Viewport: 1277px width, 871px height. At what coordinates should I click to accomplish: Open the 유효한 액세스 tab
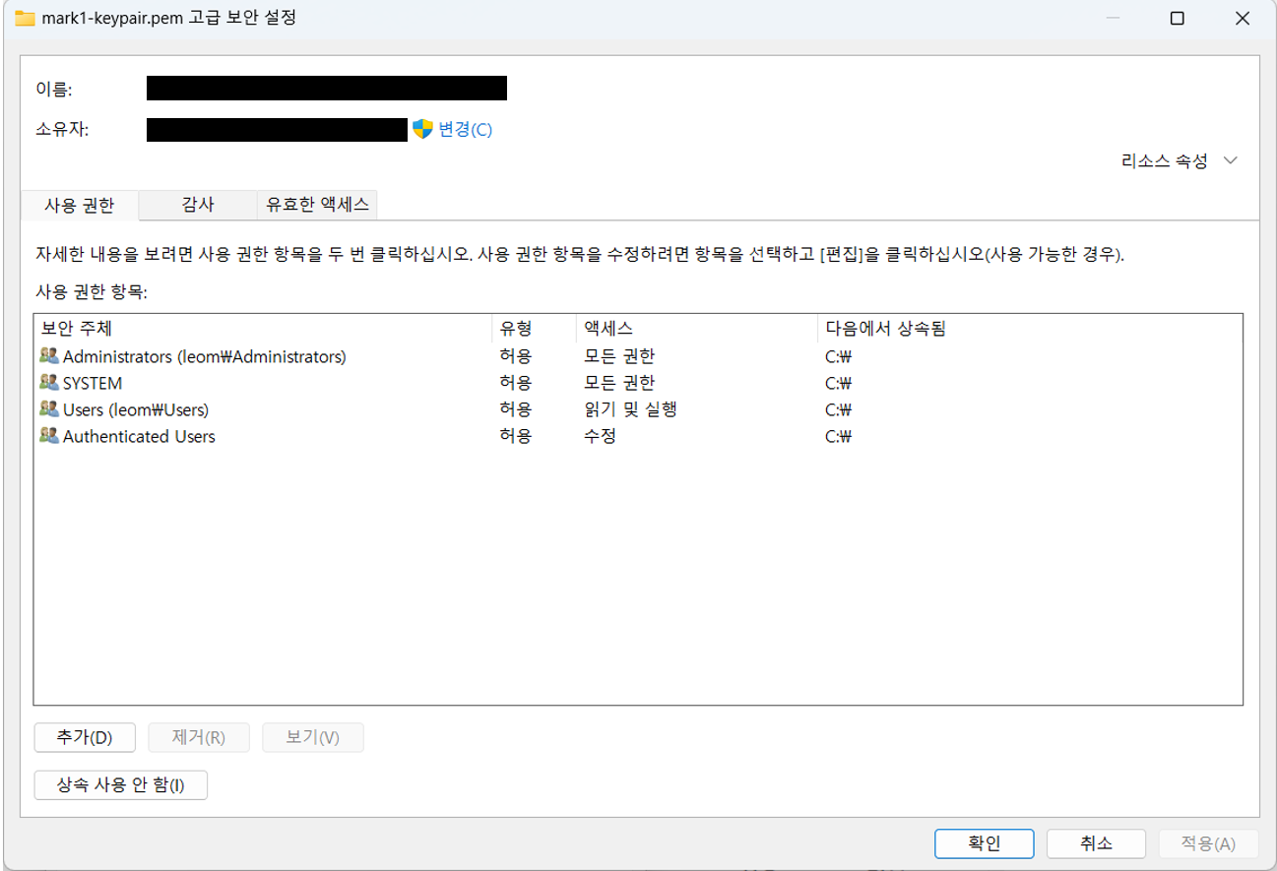(317, 205)
